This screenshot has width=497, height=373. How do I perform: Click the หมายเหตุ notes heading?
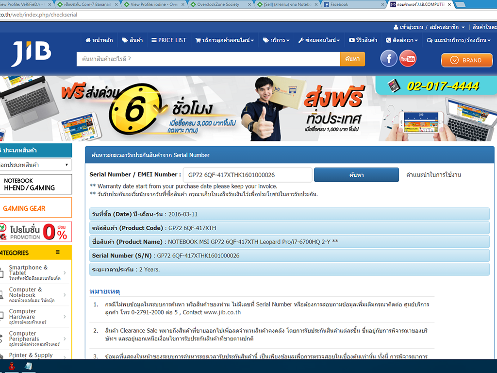pos(105,291)
